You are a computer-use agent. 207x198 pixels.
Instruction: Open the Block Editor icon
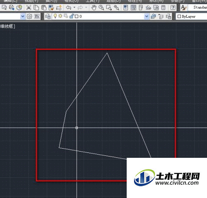click(59, 7)
